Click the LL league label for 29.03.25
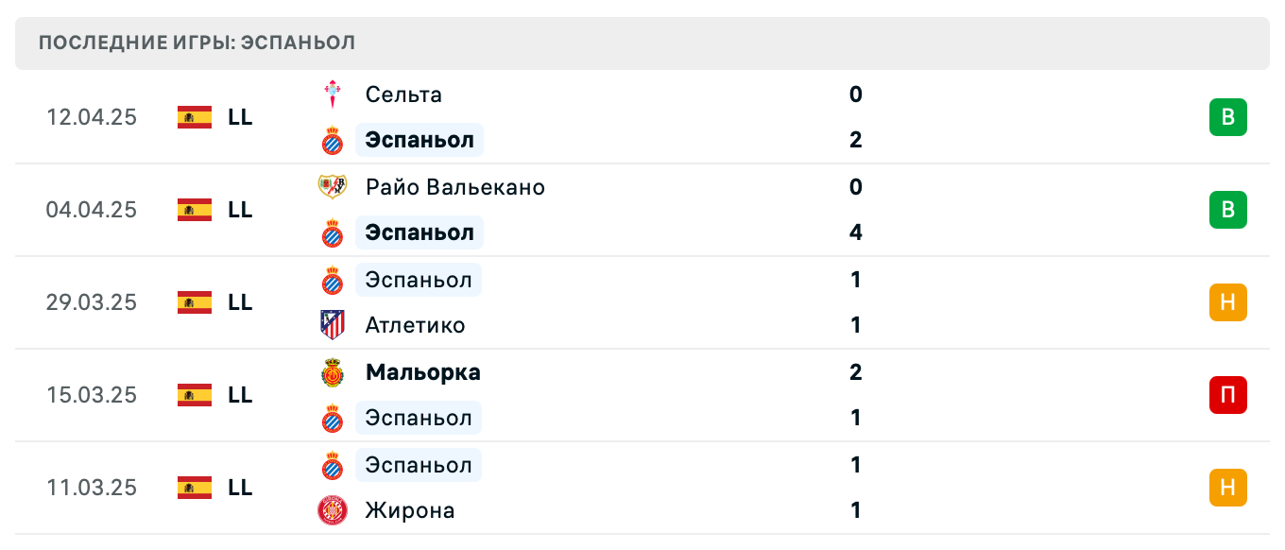Screen dimensions: 1285x550 point(240,302)
